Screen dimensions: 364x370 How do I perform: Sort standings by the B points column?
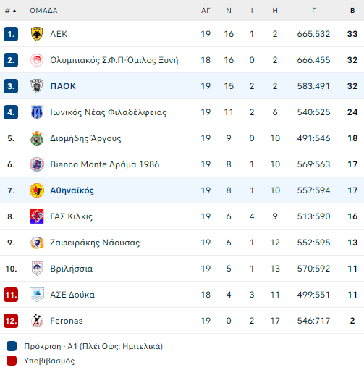coord(352,11)
